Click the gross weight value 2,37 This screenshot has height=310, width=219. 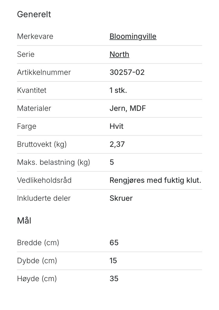(117, 144)
